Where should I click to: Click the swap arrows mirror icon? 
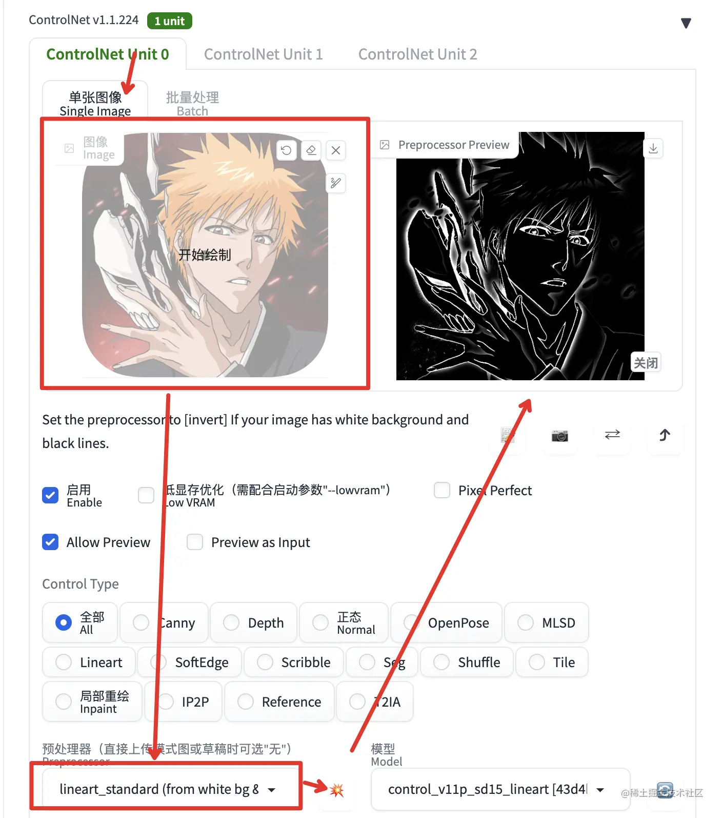coord(612,435)
